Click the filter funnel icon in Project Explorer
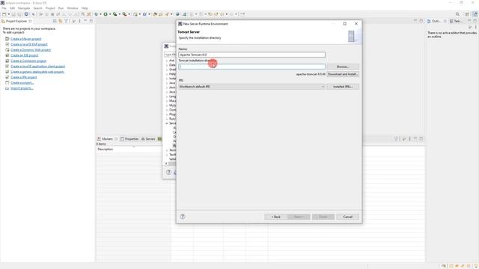The image size is (479, 269). pyautogui.click(x=67, y=21)
